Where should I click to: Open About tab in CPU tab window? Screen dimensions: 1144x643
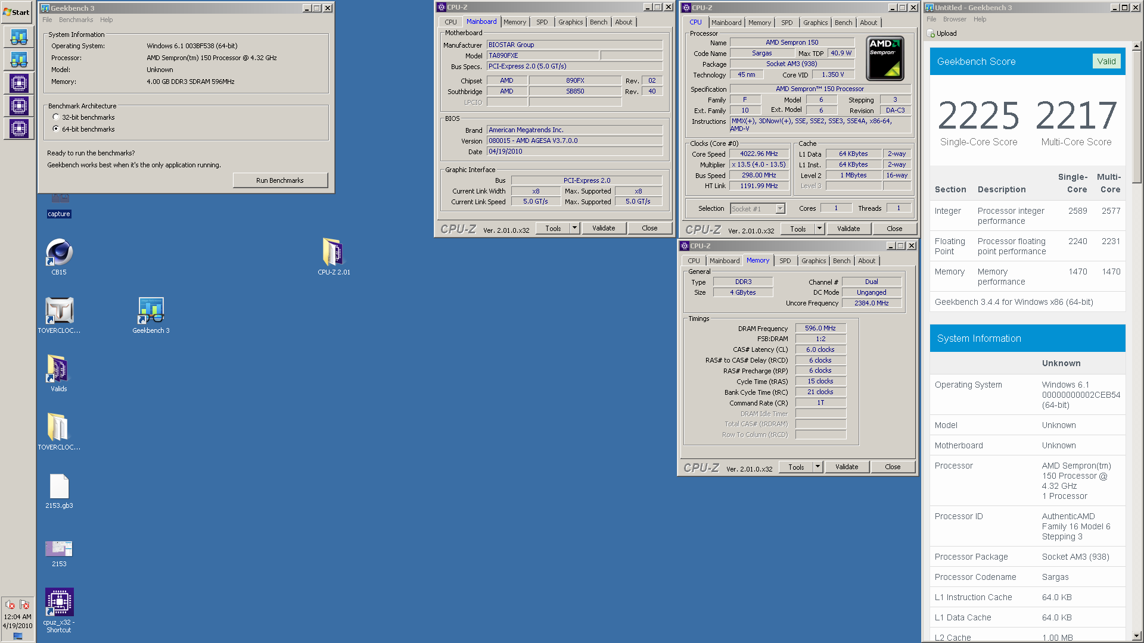(868, 23)
